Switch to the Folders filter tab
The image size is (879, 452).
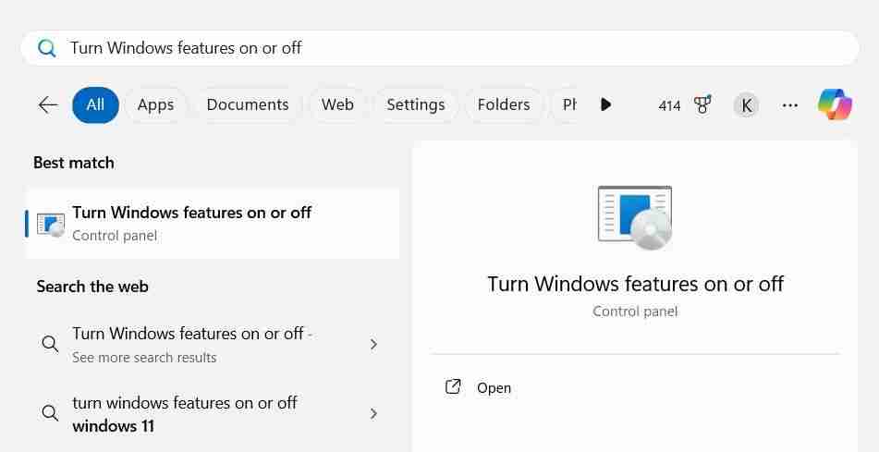pos(504,104)
